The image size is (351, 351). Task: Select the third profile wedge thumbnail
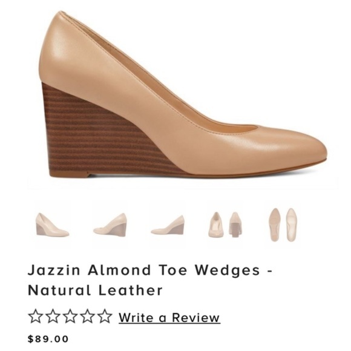point(168,225)
